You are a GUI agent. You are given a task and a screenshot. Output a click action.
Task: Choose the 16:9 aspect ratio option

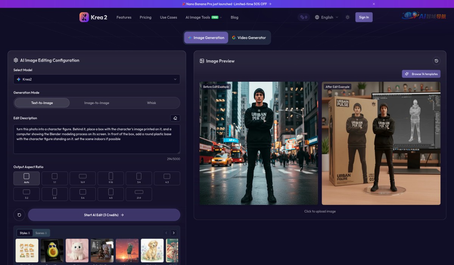coord(83,178)
